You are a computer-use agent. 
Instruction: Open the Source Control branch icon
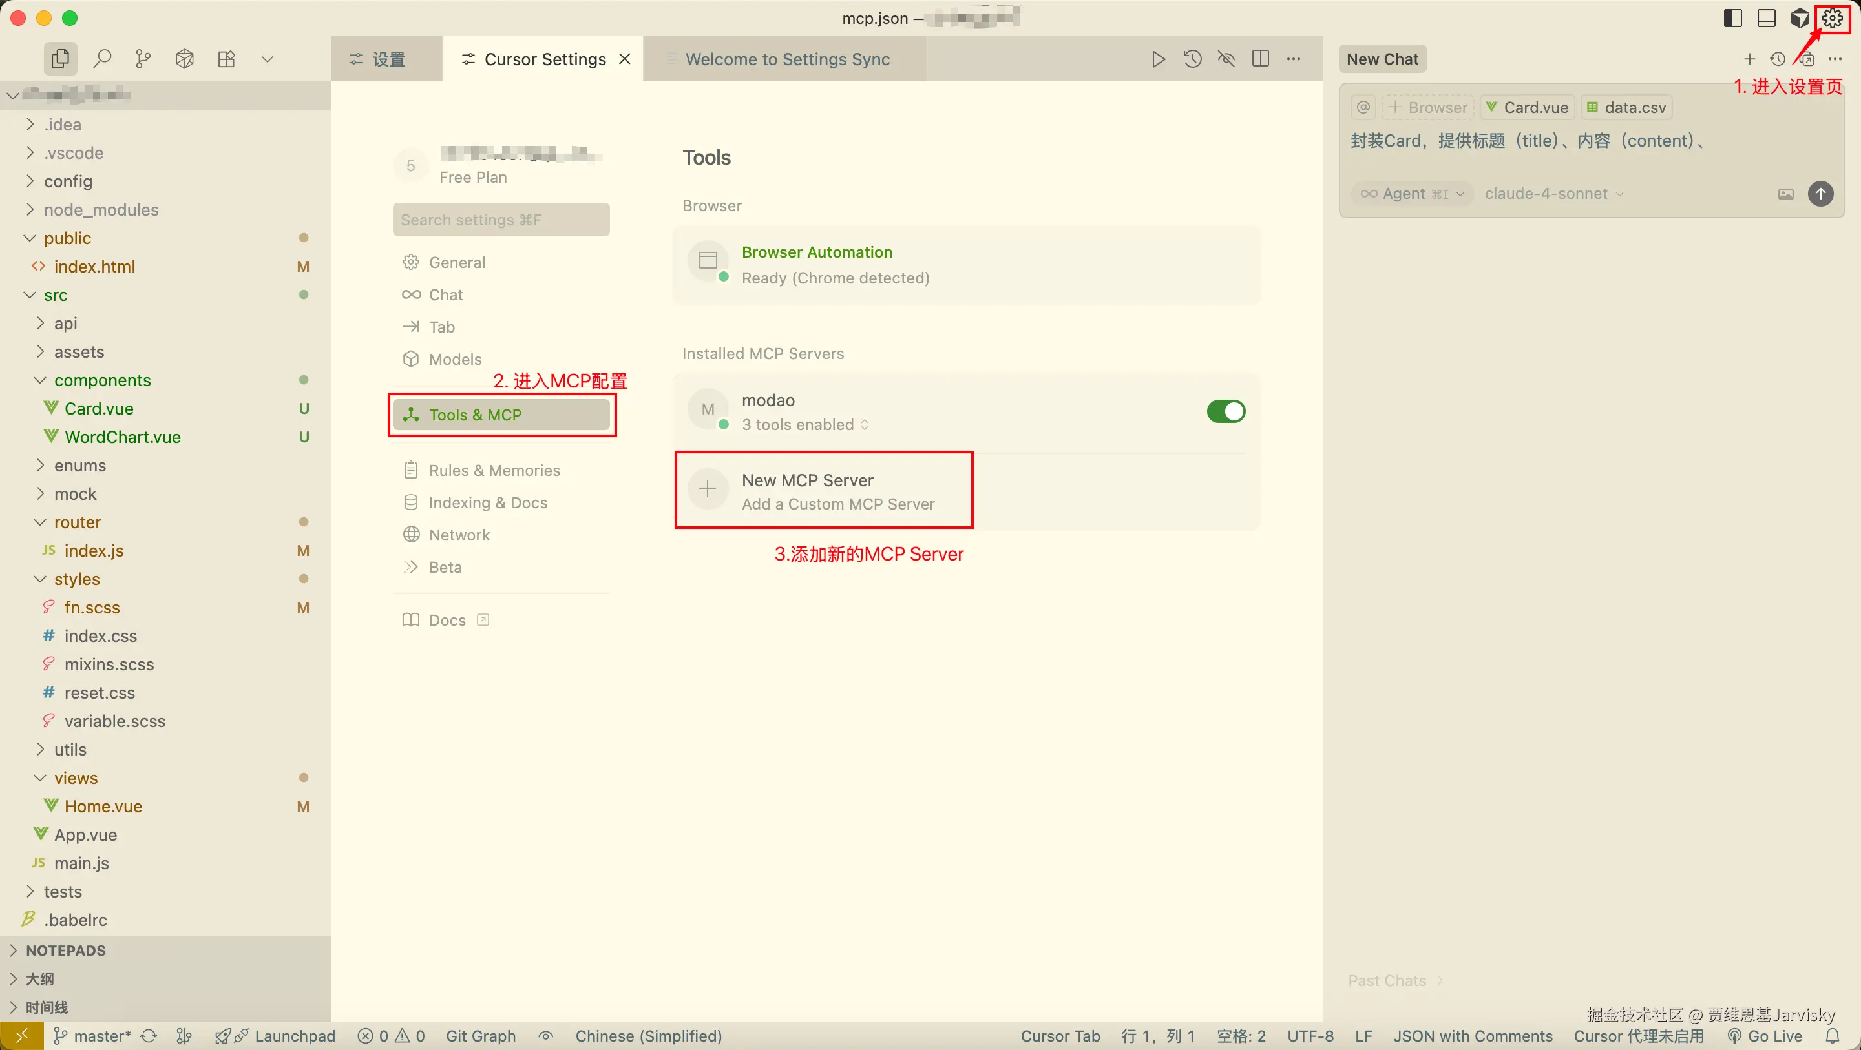[x=143, y=59]
